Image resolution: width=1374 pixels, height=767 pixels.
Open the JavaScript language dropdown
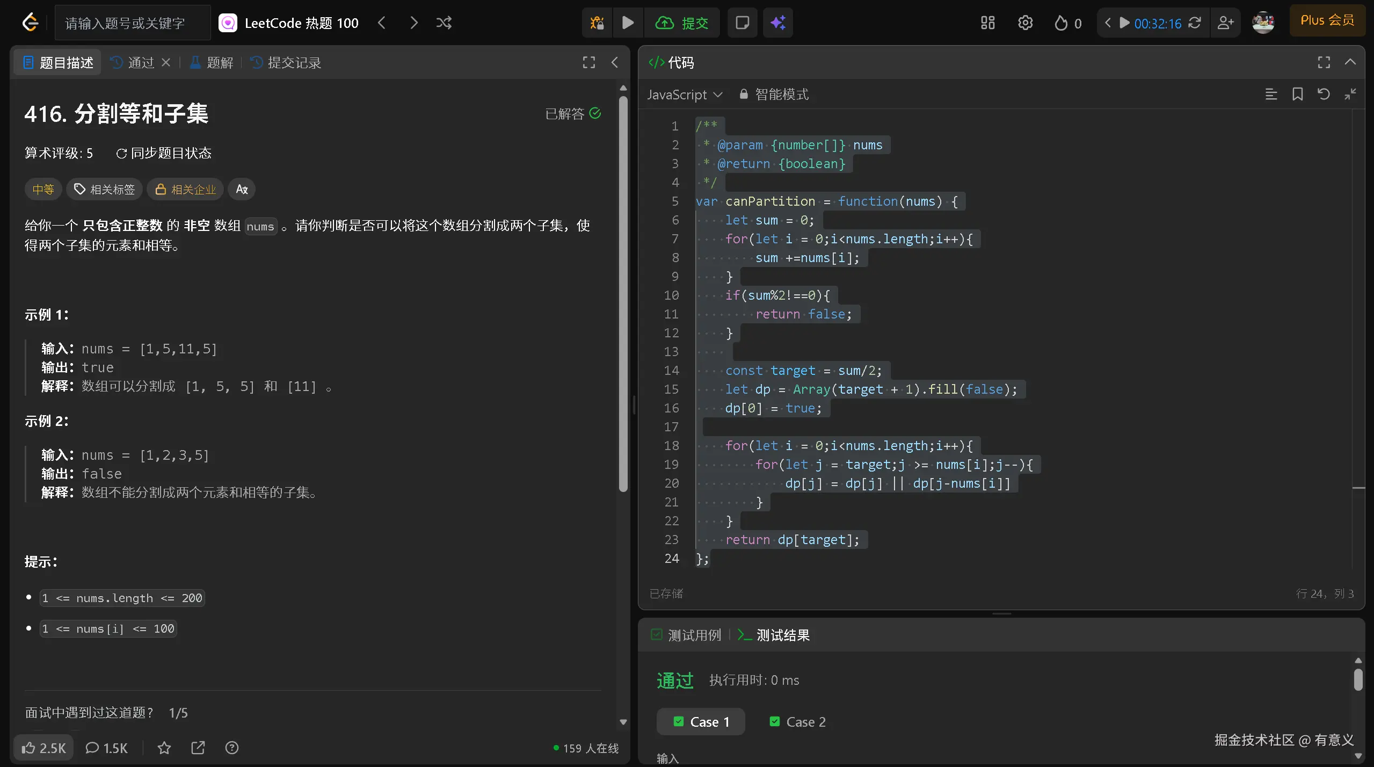tap(685, 95)
